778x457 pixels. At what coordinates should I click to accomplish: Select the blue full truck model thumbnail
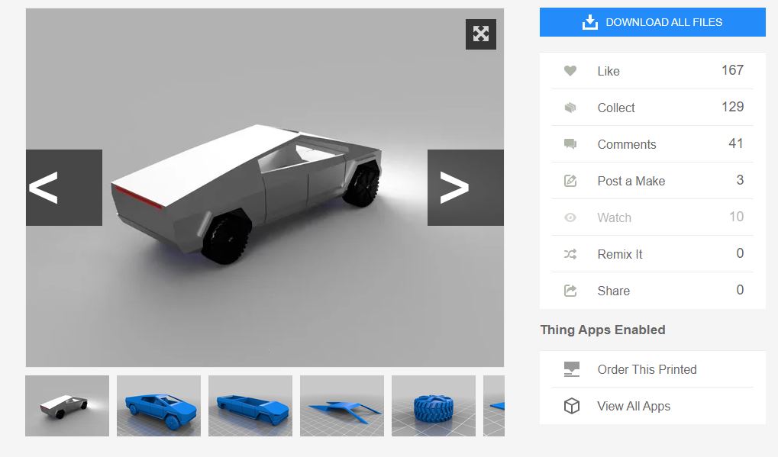tap(159, 406)
